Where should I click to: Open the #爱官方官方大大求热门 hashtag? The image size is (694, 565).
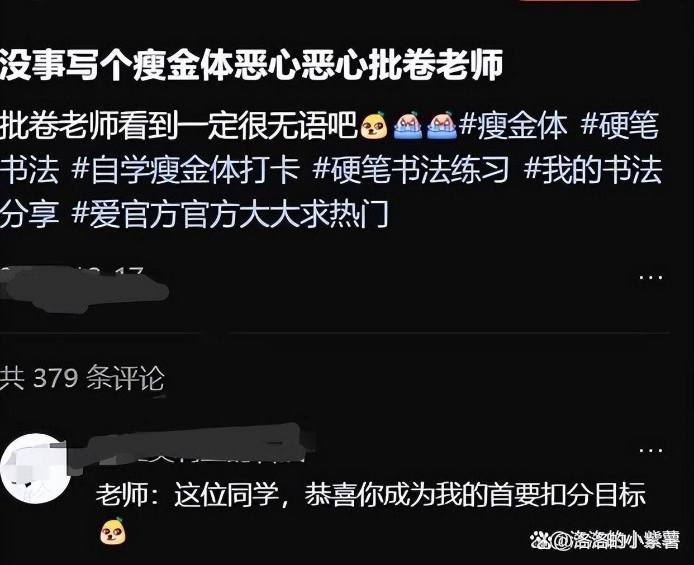click(x=230, y=215)
